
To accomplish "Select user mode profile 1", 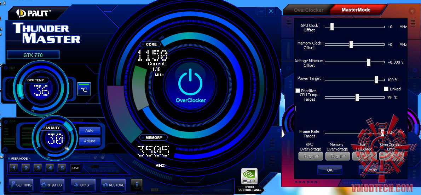I will click(14, 168).
